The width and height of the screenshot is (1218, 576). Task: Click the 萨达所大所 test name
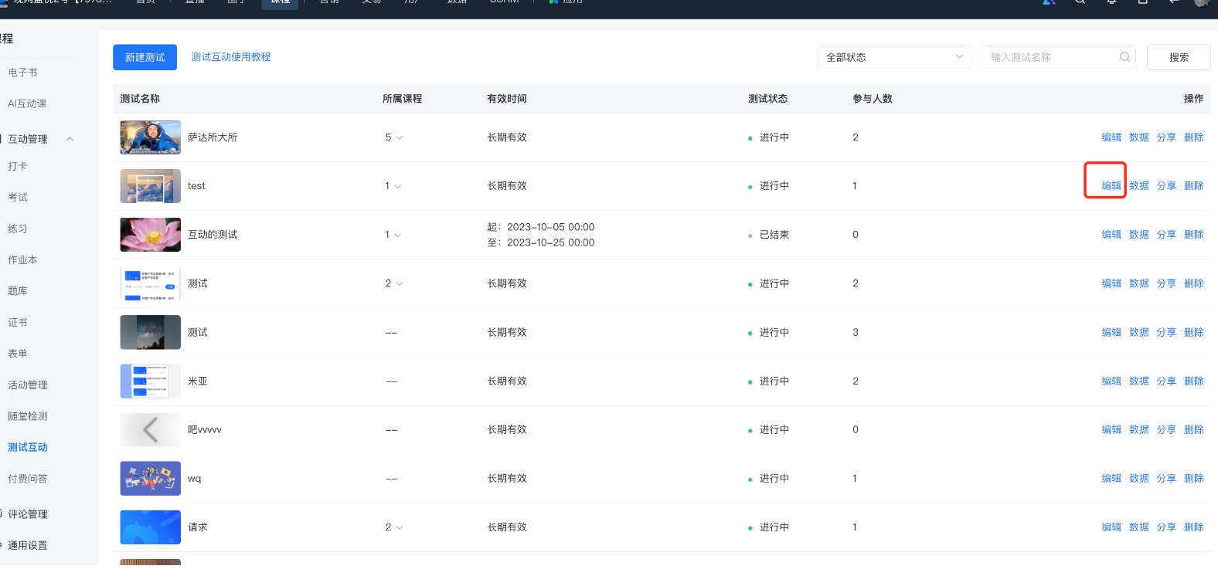213,137
